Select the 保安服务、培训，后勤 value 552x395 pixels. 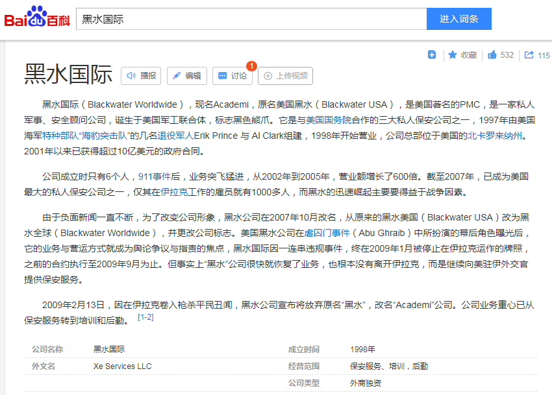point(388,366)
